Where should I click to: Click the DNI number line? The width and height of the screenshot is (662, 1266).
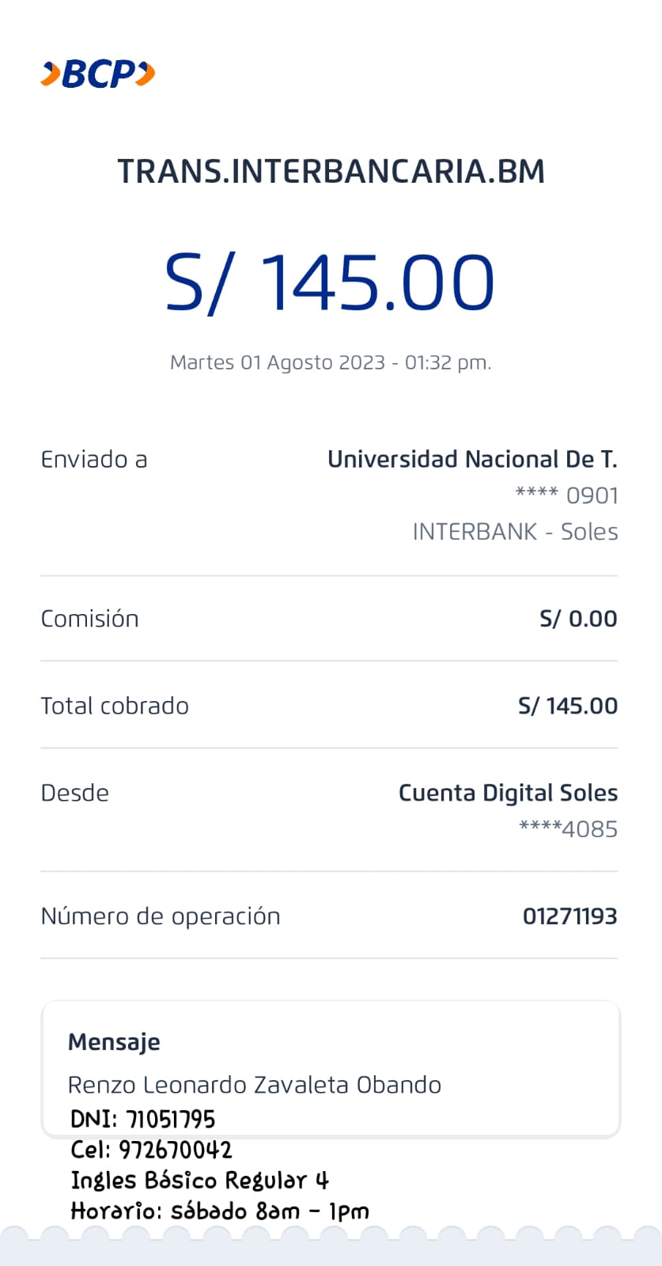(143, 1119)
